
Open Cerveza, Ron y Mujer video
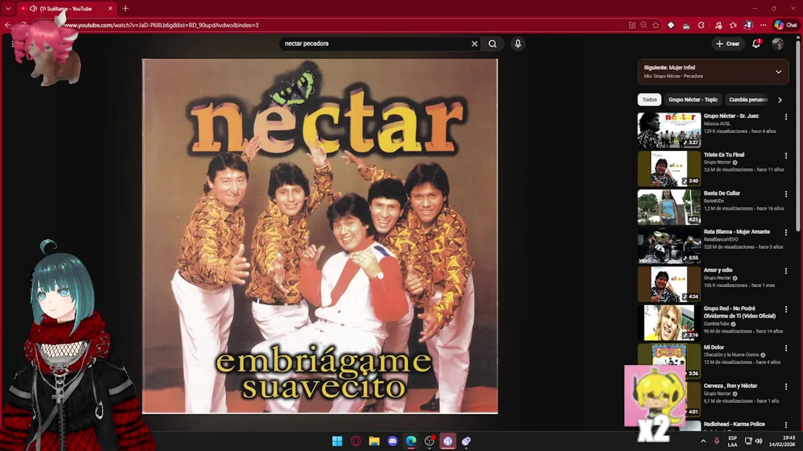(730, 386)
